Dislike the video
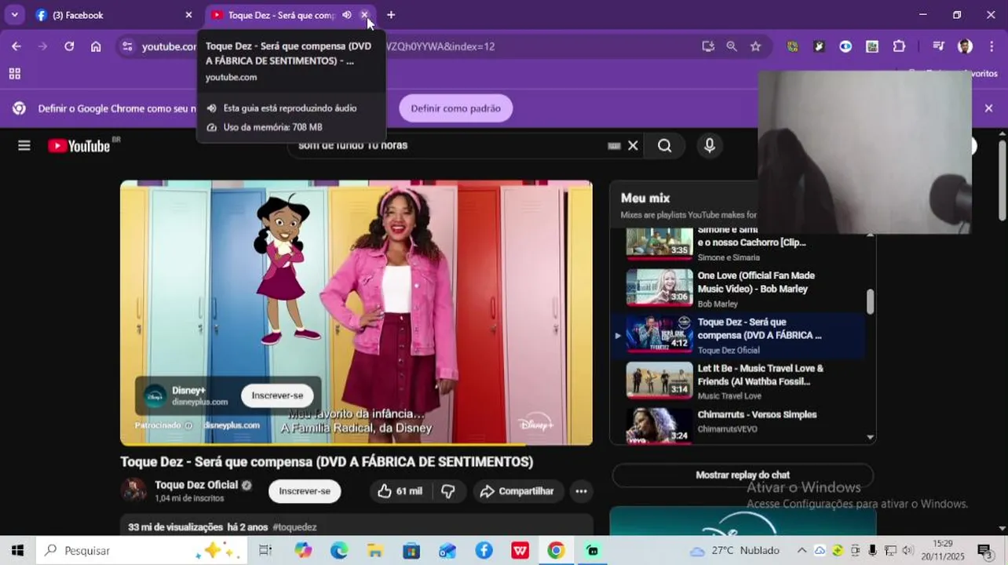The image size is (1008, 565). click(448, 491)
